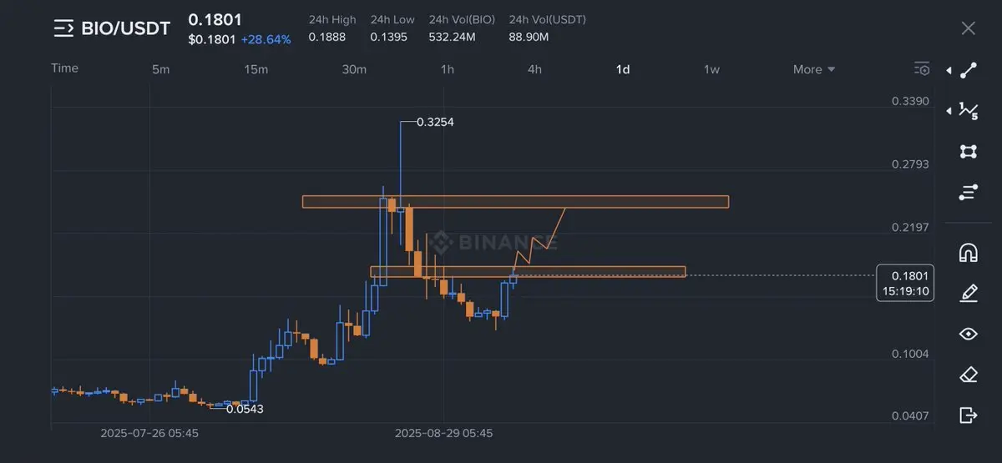1002x463 pixels.
Task: Expand pattern tool variants arrow
Action: [x=949, y=110]
